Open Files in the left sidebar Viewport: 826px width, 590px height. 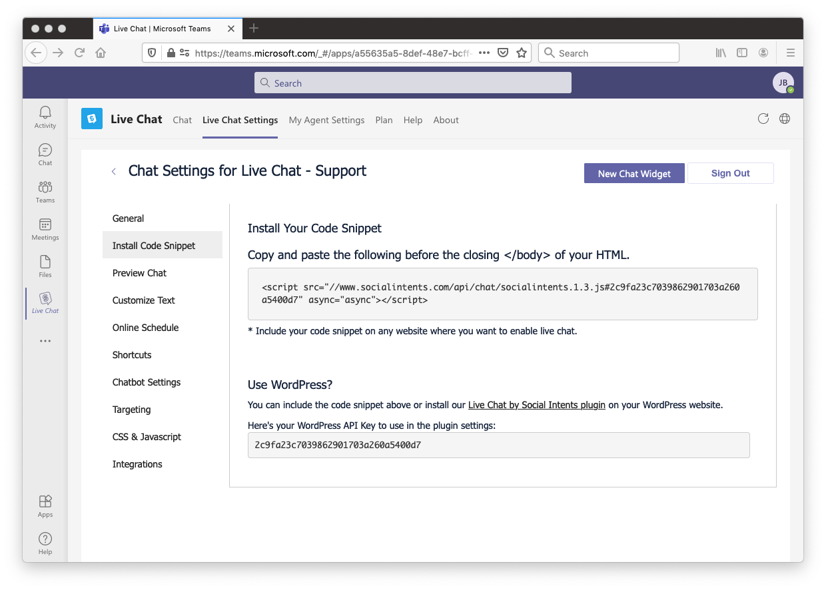tap(45, 266)
